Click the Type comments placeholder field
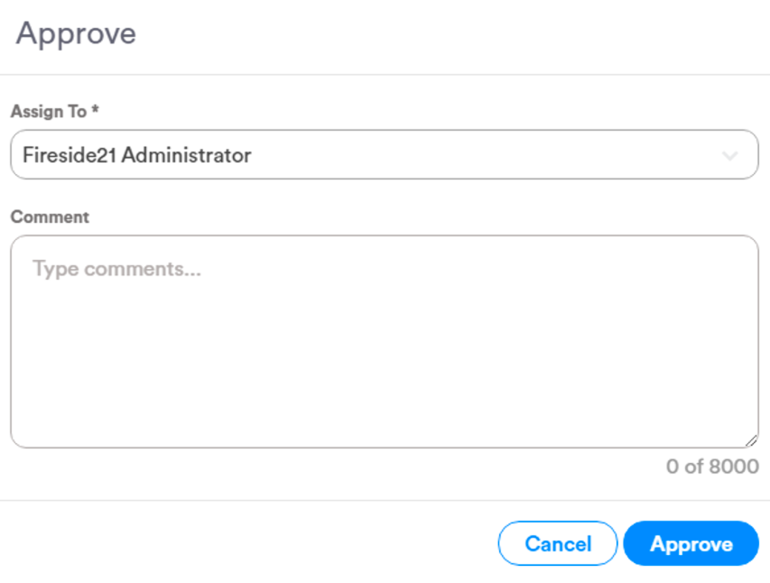770x583 pixels. tap(116, 268)
